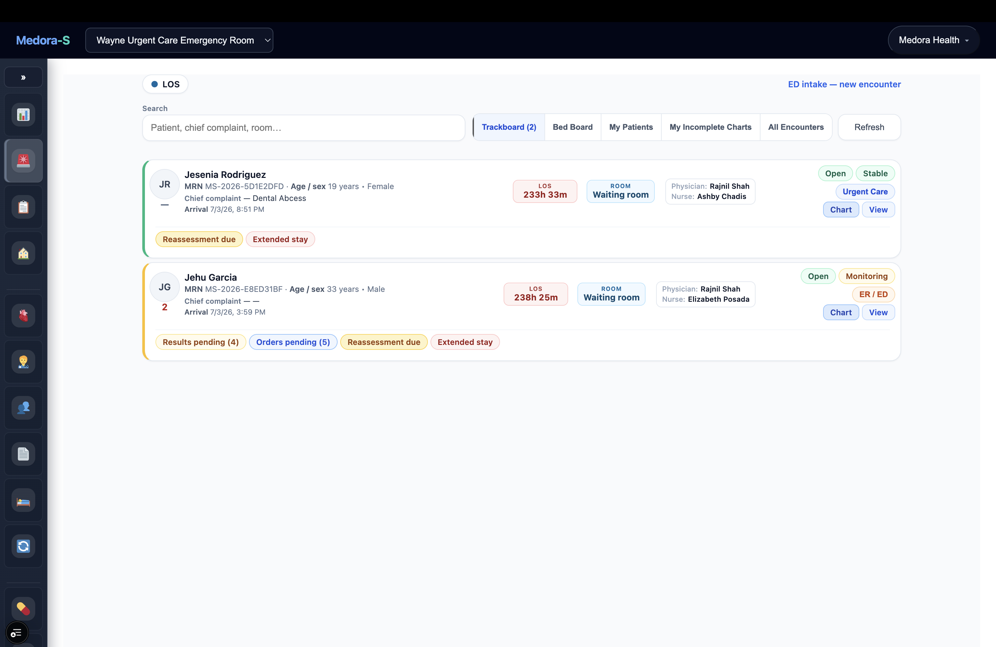The image size is (996, 647).
Task: Click the Stable status pill
Action: coord(875,173)
